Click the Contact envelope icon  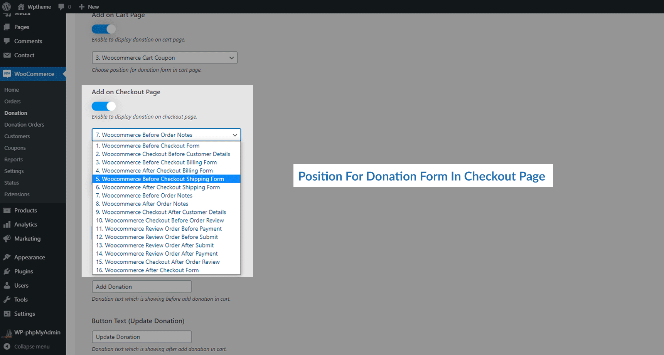coord(7,55)
